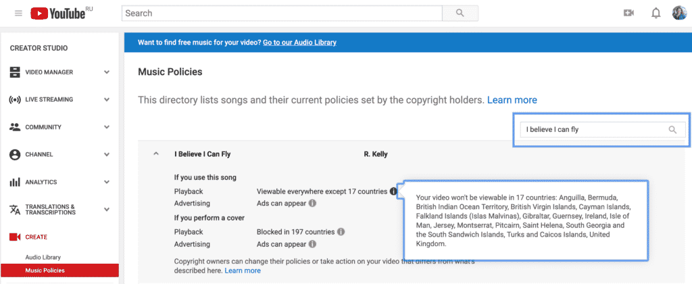Click info icon beside 17 countries
This screenshot has height=284, width=692.
[393, 191]
